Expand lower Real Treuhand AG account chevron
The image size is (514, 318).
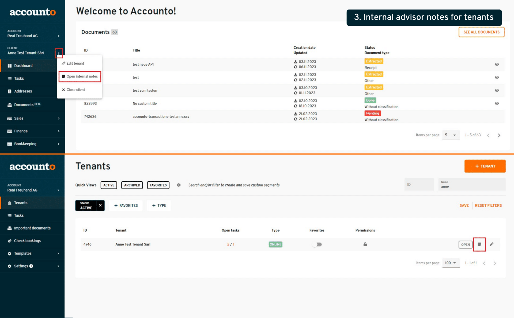[58, 190]
